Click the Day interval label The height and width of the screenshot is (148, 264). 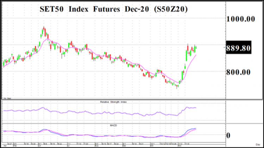[x=258, y=144]
